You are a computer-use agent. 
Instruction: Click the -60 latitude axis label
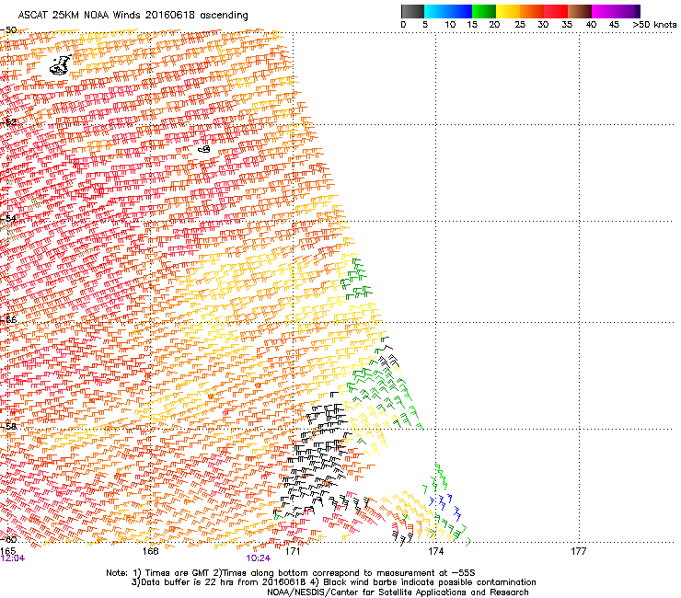pyautogui.click(x=8, y=539)
